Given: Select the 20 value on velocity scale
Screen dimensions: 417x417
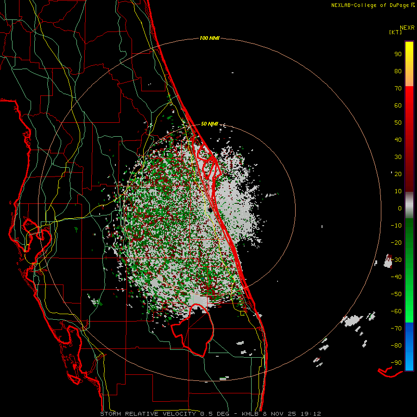Looking at the screenshot, I should click(398, 174).
